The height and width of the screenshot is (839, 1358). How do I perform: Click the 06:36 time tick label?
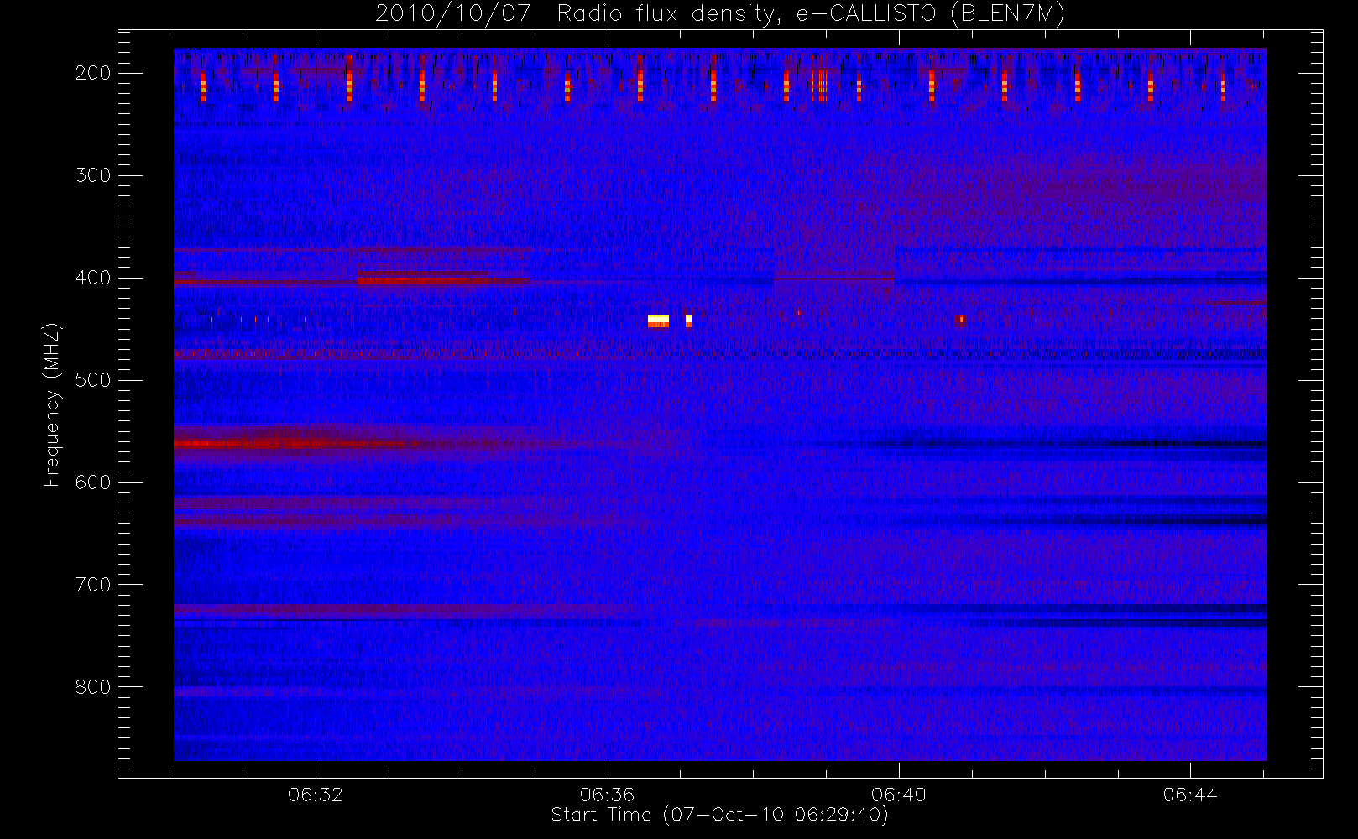tap(607, 795)
